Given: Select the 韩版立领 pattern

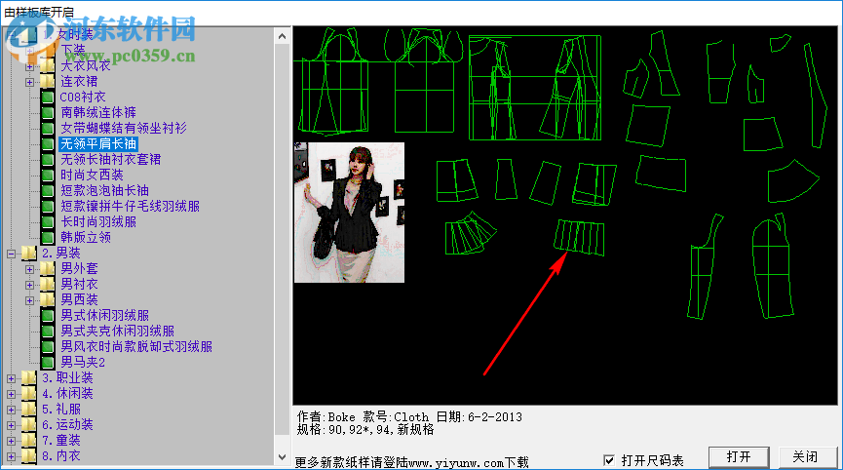Looking at the screenshot, I should click(x=86, y=238).
